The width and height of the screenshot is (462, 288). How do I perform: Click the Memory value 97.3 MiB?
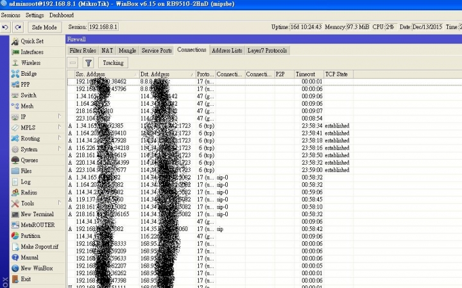[357, 27]
